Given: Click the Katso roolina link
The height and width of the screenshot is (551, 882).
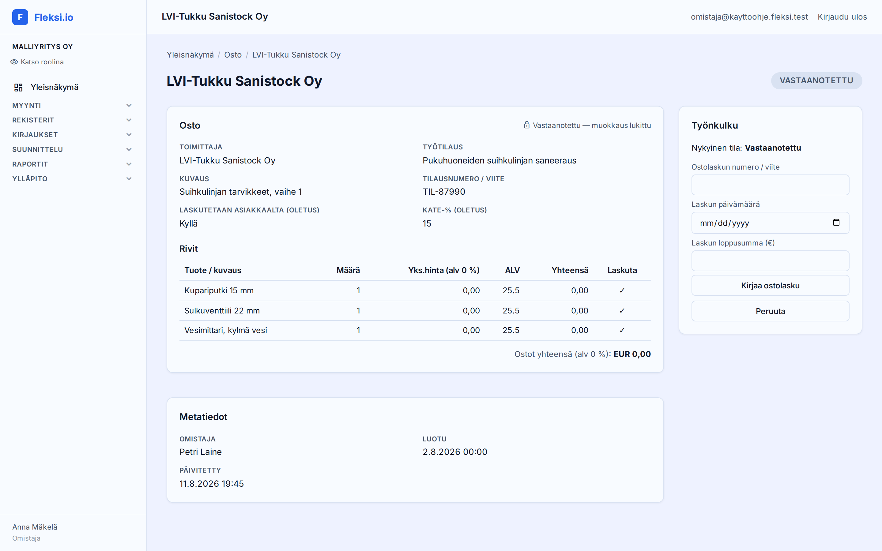Looking at the screenshot, I should [42, 62].
